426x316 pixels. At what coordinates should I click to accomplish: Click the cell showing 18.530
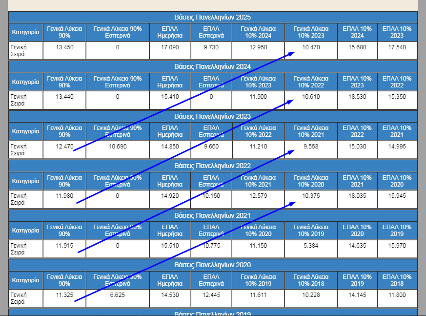coord(357,97)
